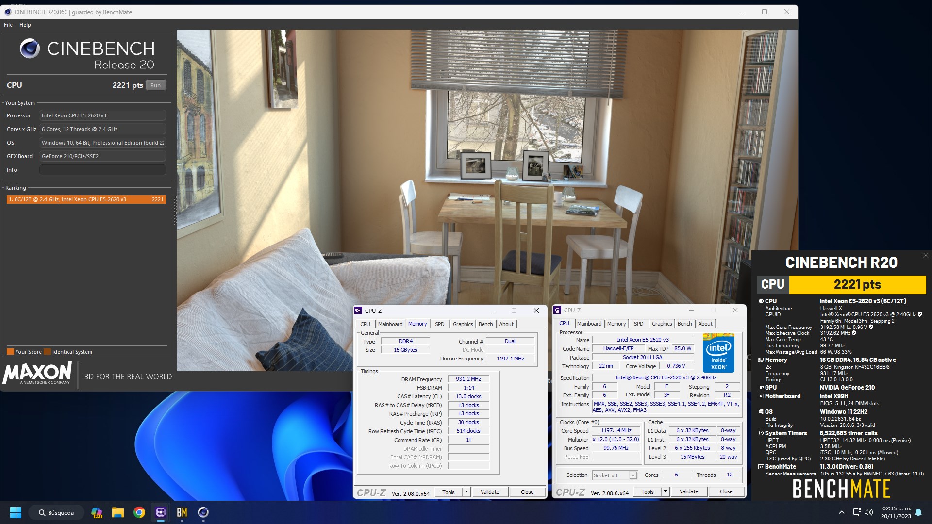This screenshot has width=932, height=524.
Task: Click the BenchMate version row icon
Action: [761, 467]
